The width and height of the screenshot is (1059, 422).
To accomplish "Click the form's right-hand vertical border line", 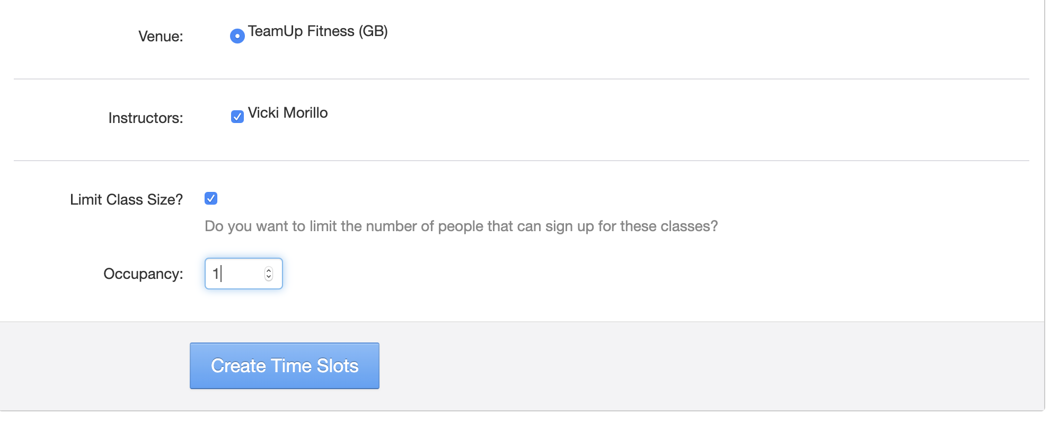I will [1044, 212].
